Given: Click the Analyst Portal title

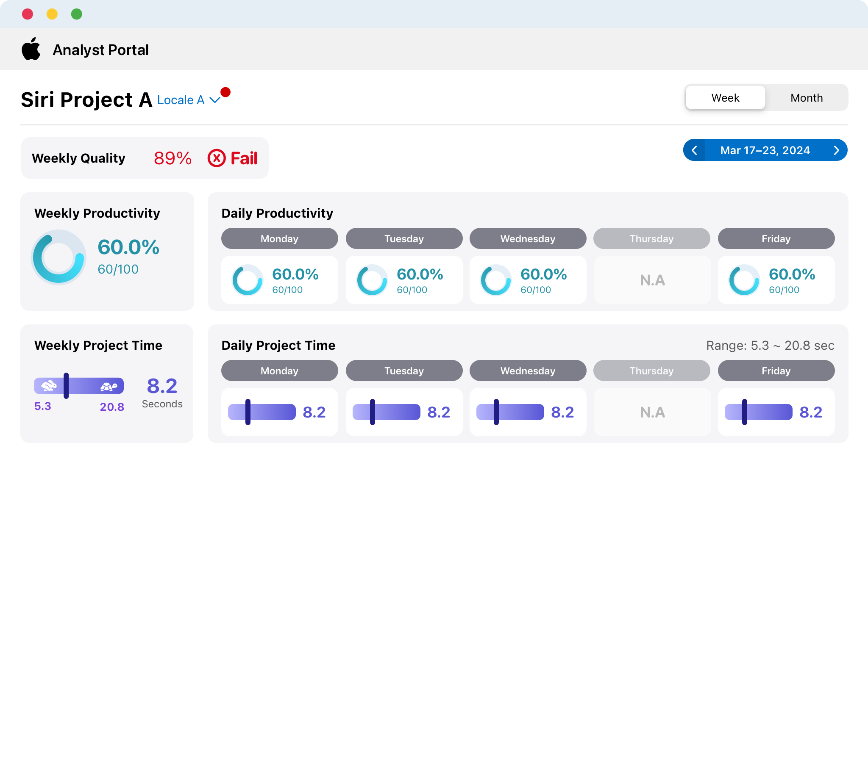Looking at the screenshot, I should pyautogui.click(x=101, y=50).
